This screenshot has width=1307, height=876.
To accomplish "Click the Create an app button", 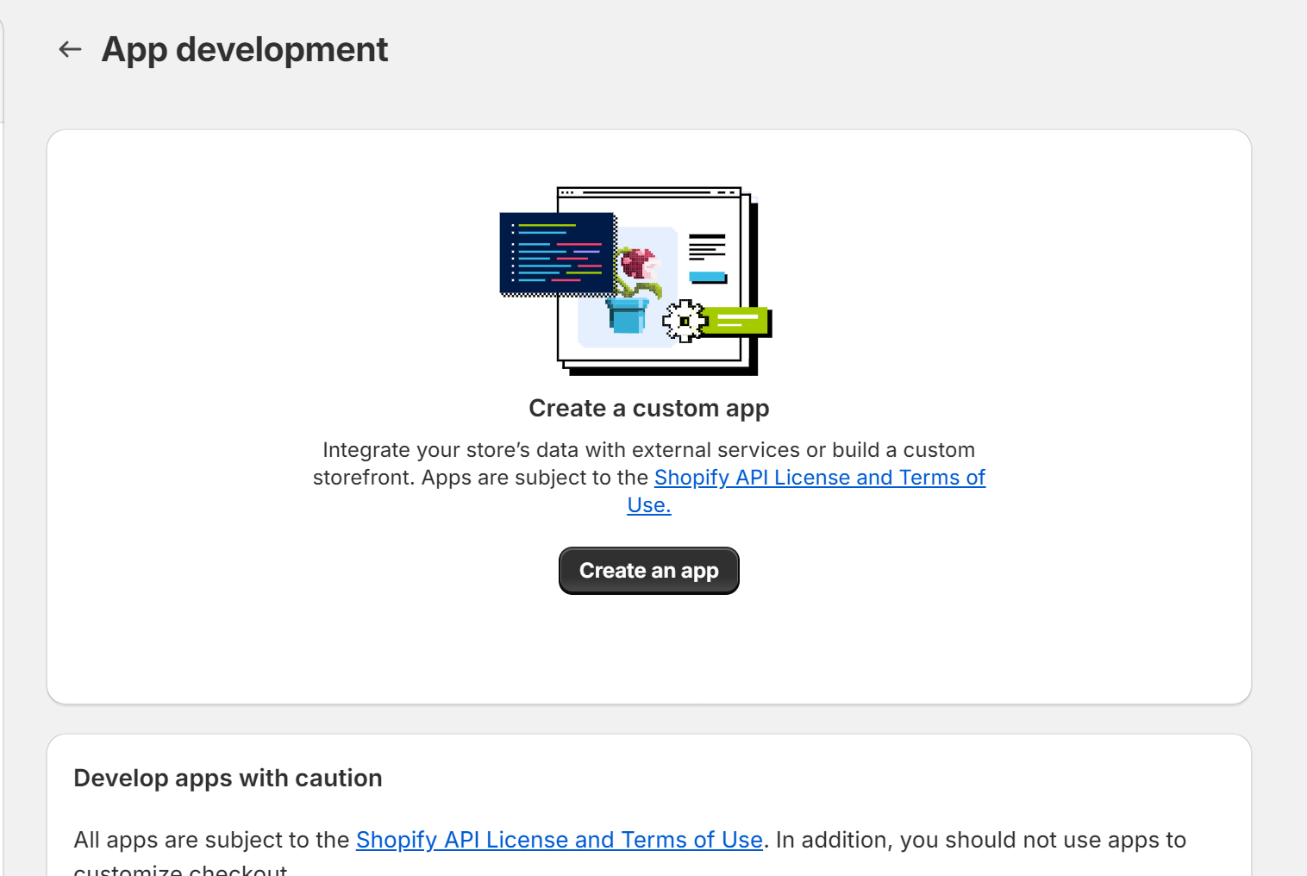I will 648,571.
